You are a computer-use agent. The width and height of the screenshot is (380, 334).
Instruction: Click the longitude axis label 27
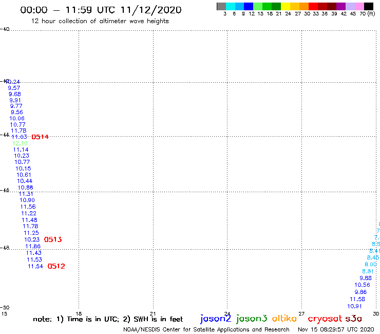click(x=301, y=313)
